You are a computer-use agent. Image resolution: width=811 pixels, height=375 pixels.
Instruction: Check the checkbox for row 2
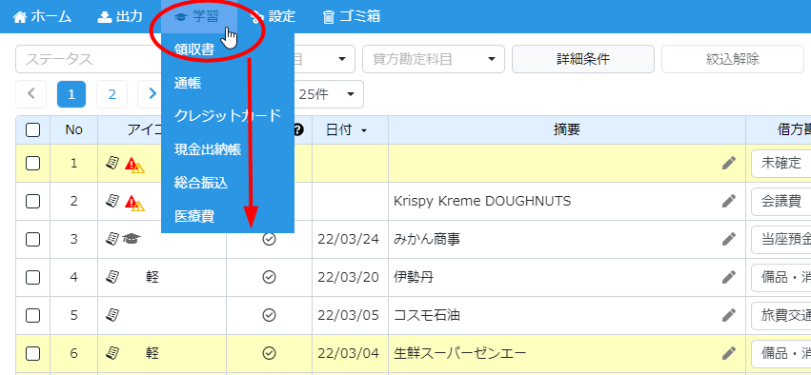pos(33,201)
